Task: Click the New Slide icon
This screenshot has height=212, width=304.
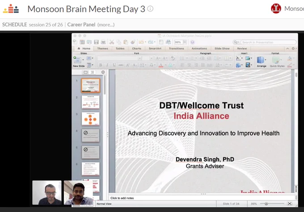Action: tap(77, 60)
